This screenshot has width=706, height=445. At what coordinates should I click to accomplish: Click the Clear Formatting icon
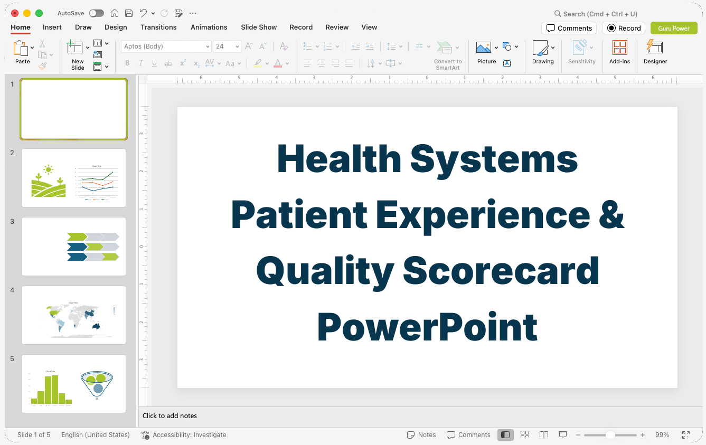[284, 46]
